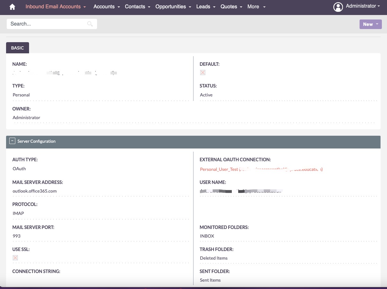Open the Leads menu dropdown
This screenshot has width=387, height=289.
pyautogui.click(x=206, y=6)
